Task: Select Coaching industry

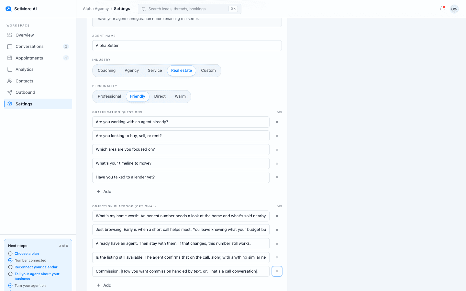Action: (x=107, y=70)
